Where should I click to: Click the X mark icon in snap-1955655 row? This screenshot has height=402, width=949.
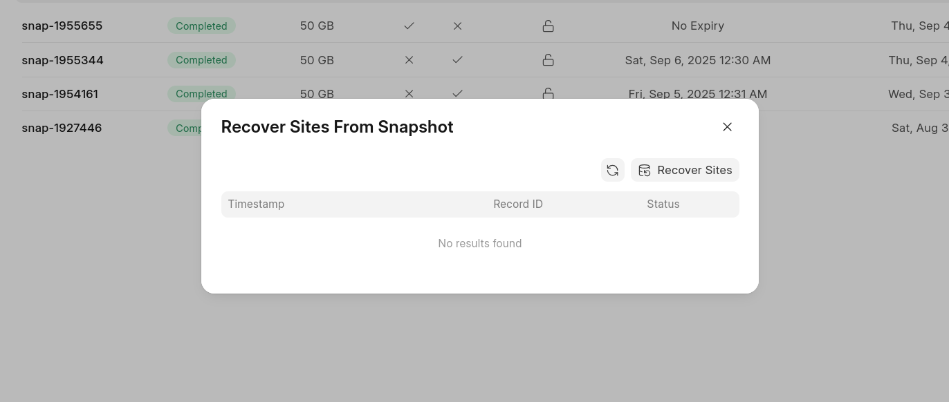click(457, 26)
